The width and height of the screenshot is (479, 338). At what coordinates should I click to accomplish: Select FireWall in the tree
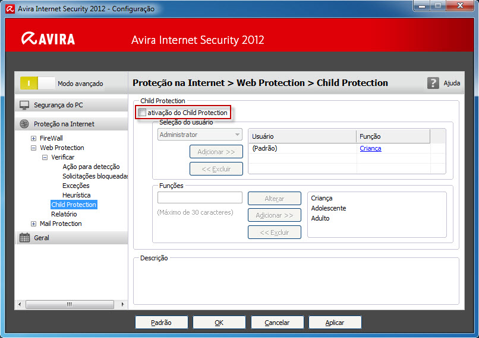tap(51, 138)
